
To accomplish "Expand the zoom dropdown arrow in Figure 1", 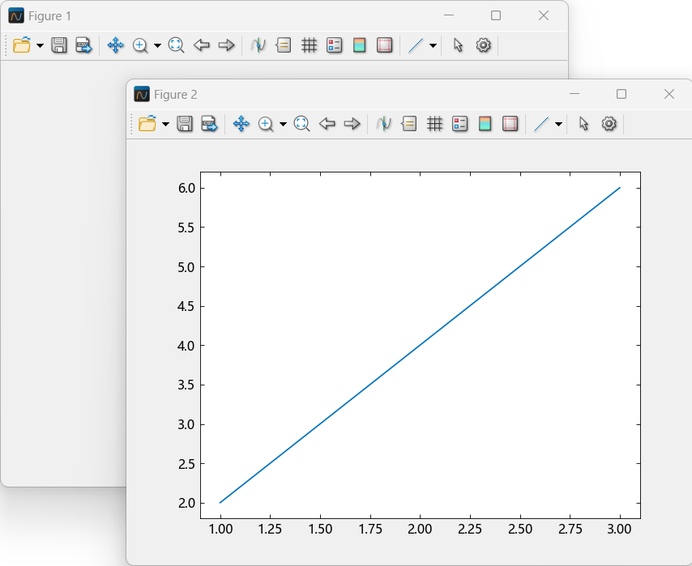I will [157, 45].
